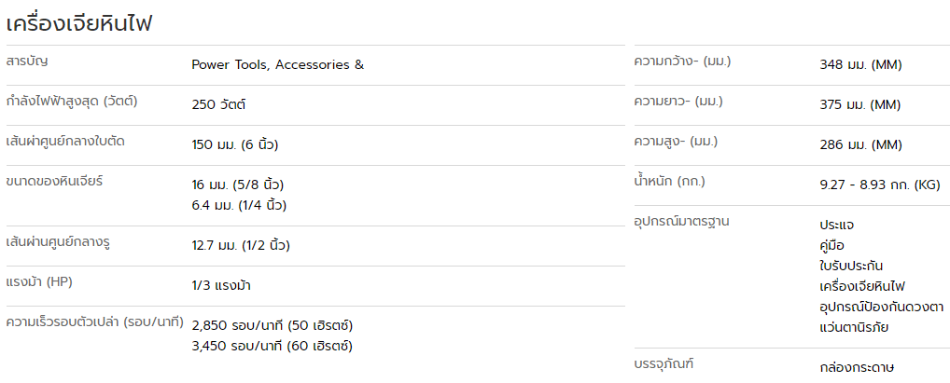Click the ใบรับประกัน standard equipment item
The image size is (950, 383).
coord(851,266)
